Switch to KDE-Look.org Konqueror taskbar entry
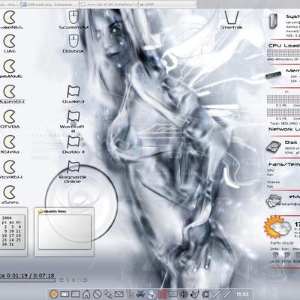Screen dimensions: 300x300 pyautogui.click(x=49, y=4)
